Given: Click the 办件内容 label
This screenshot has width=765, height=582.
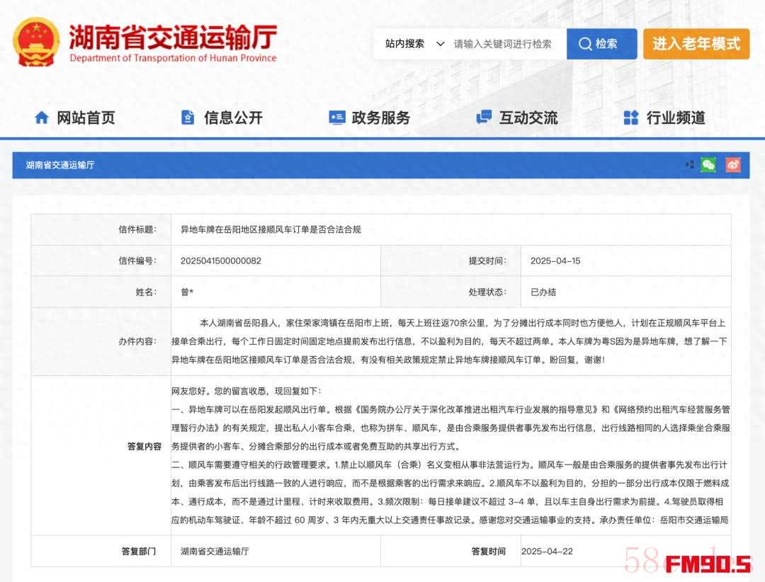Looking at the screenshot, I should click(x=137, y=341).
